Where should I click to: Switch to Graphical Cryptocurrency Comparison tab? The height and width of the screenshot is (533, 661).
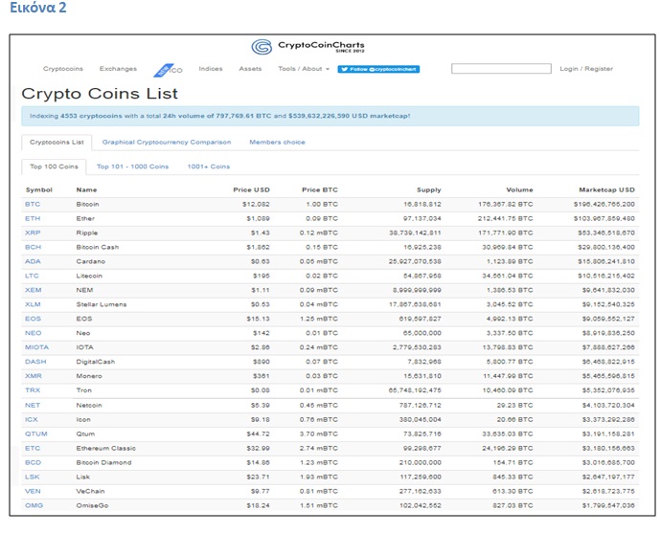pos(167,143)
